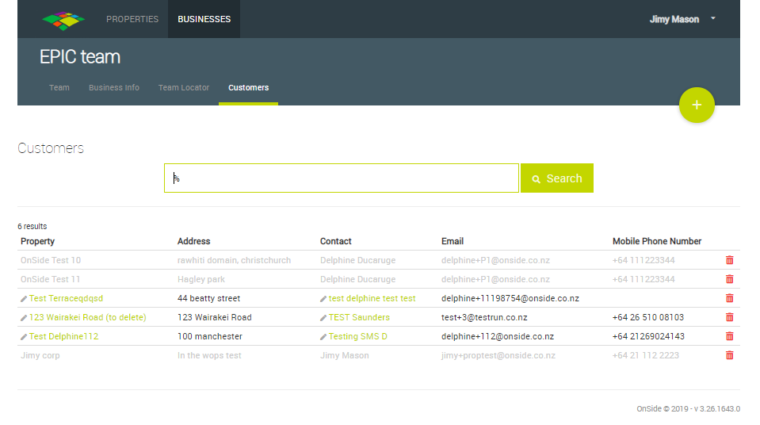Click the OnSide logo icon

coord(63,19)
